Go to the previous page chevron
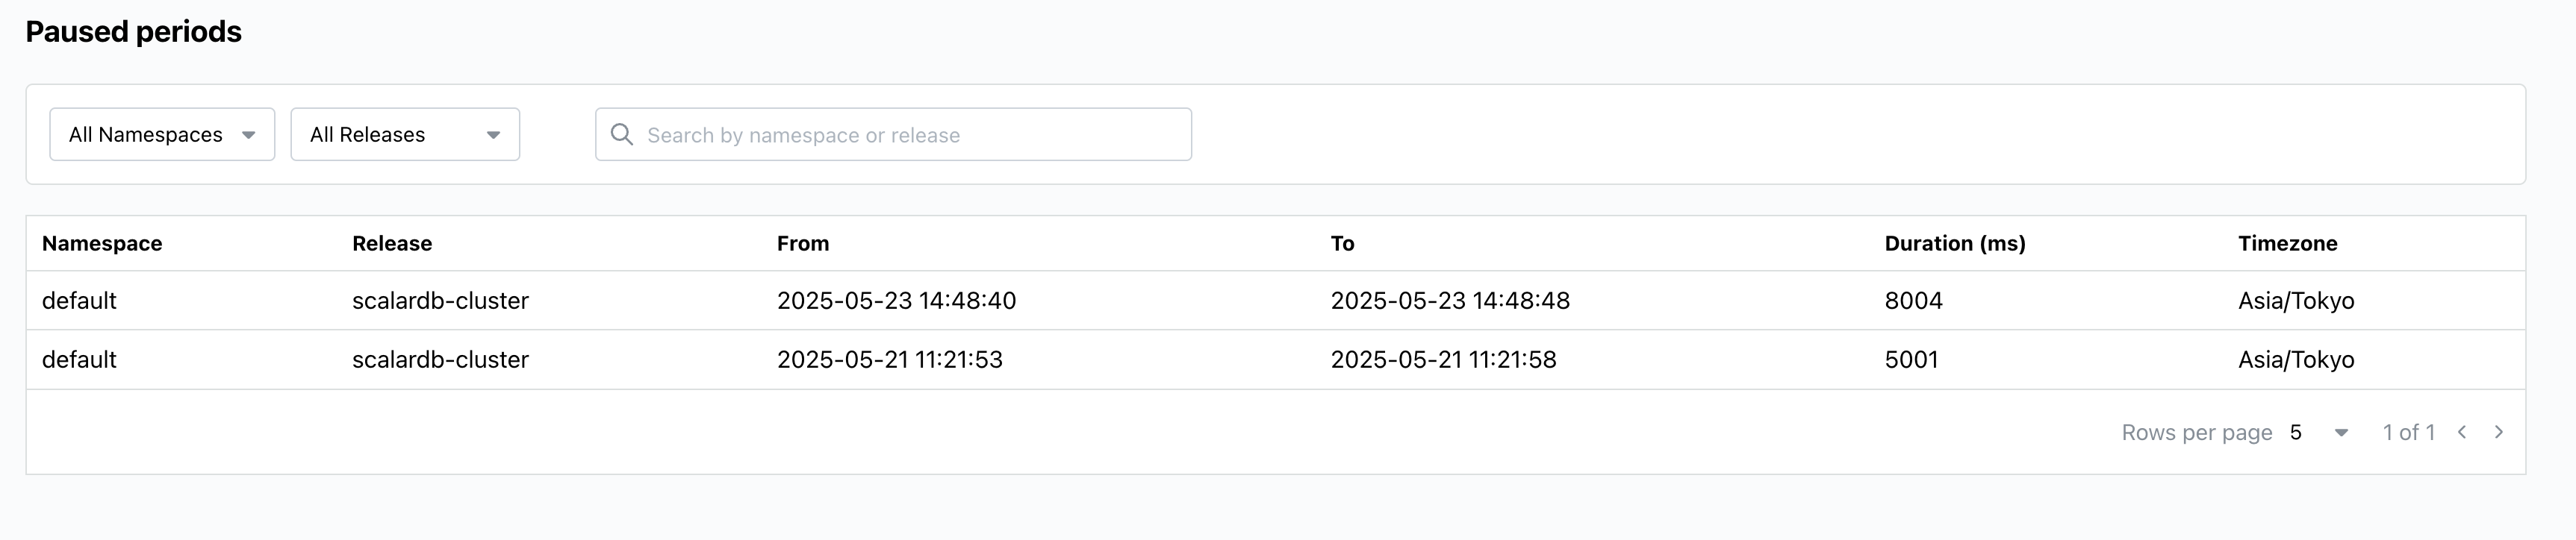2576x540 pixels. click(2462, 432)
